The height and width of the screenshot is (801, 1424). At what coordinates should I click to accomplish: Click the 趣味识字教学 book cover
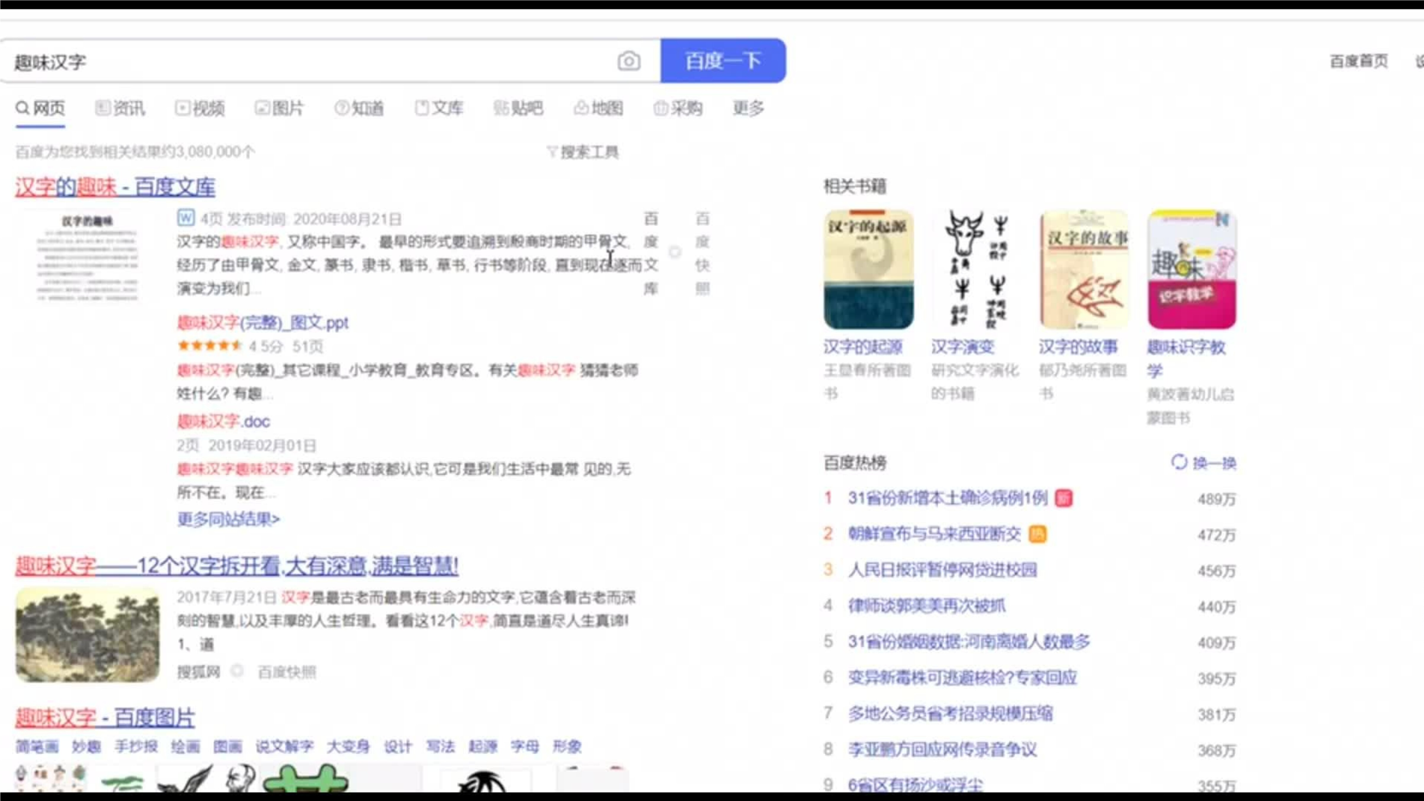(x=1192, y=270)
